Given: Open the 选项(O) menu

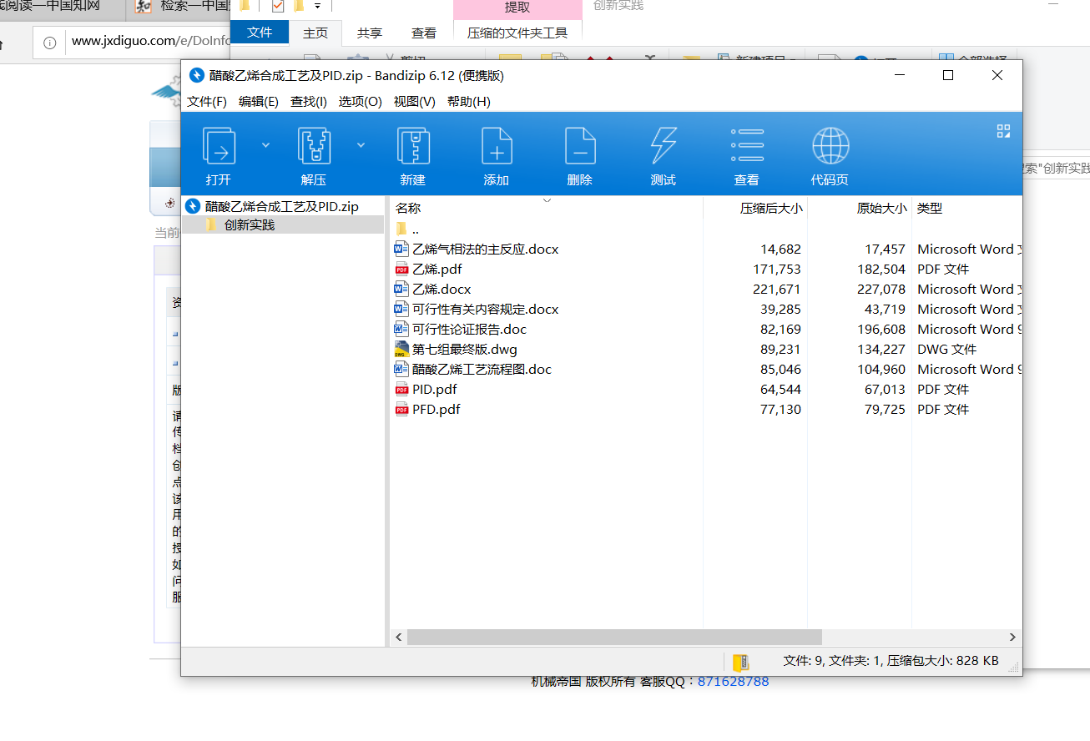Looking at the screenshot, I should tap(361, 102).
